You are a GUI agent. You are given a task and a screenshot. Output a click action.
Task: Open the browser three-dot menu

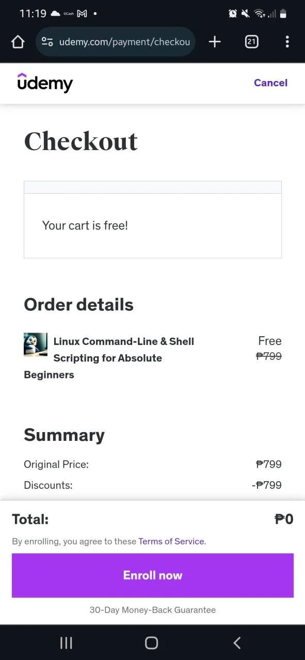click(x=287, y=42)
